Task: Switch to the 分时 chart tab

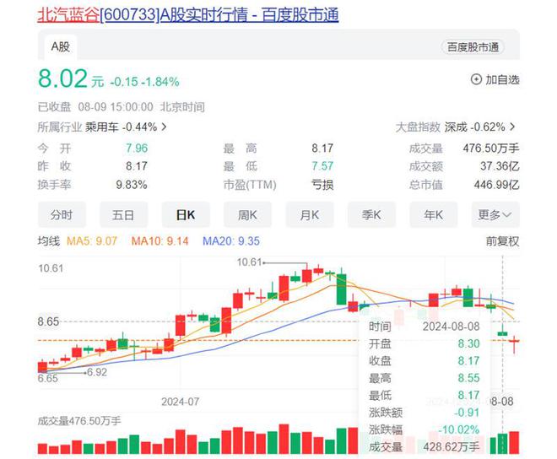Action: [62, 215]
